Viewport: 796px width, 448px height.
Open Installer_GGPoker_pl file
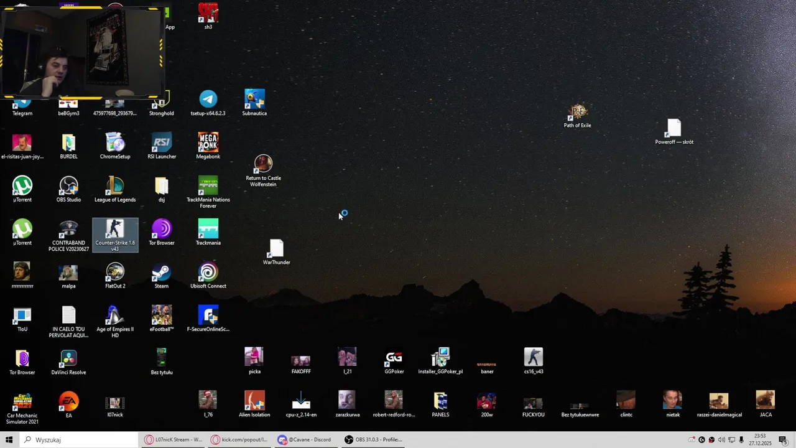[x=440, y=362]
